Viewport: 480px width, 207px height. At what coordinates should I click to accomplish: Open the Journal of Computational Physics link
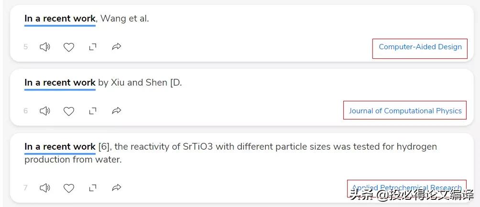(x=405, y=111)
